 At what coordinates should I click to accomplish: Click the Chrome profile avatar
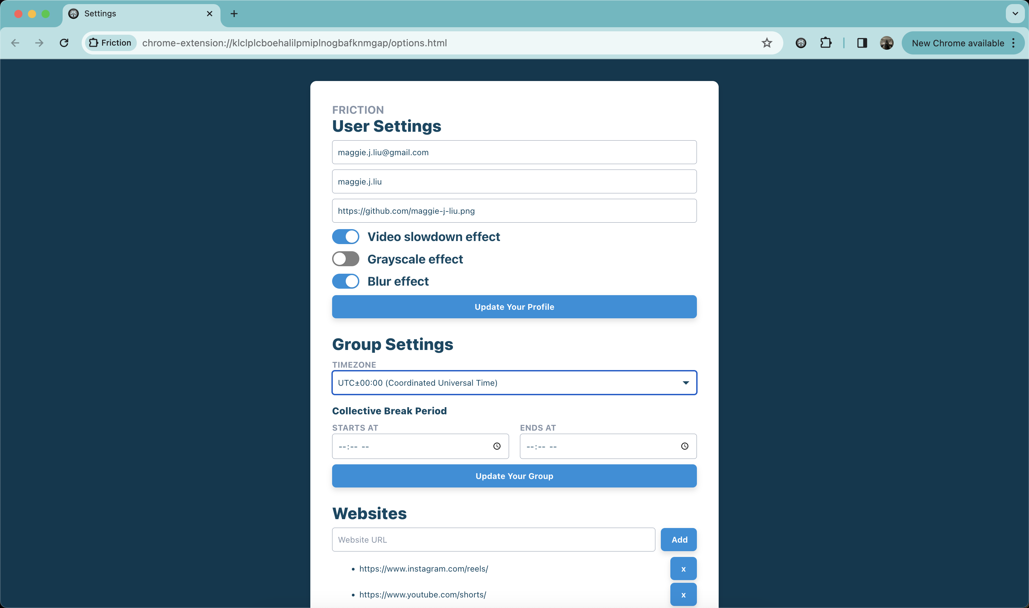(x=886, y=43)
